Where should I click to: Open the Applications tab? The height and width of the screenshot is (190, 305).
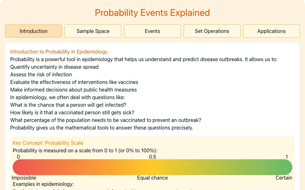pos(271,31)
